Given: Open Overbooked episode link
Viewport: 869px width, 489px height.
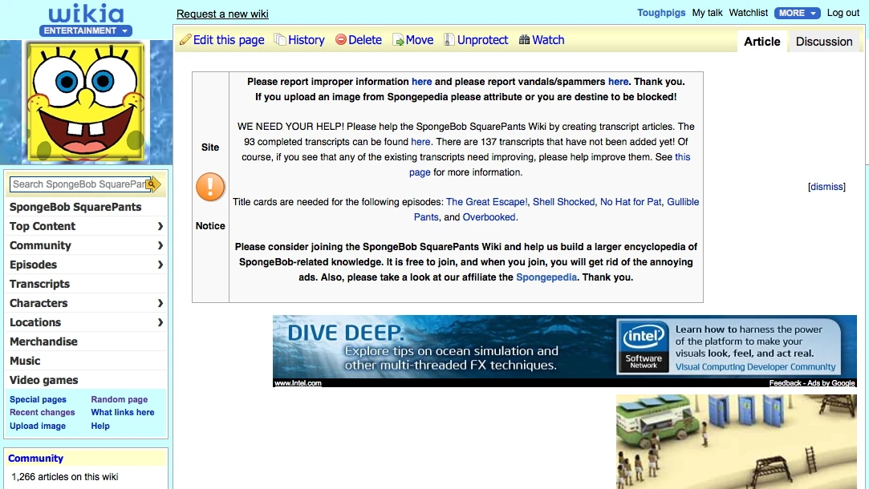Looking at the screenshot, I should coord(489,217).
